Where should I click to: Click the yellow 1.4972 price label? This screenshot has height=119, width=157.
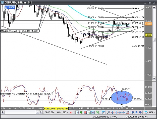pos(148,35)
